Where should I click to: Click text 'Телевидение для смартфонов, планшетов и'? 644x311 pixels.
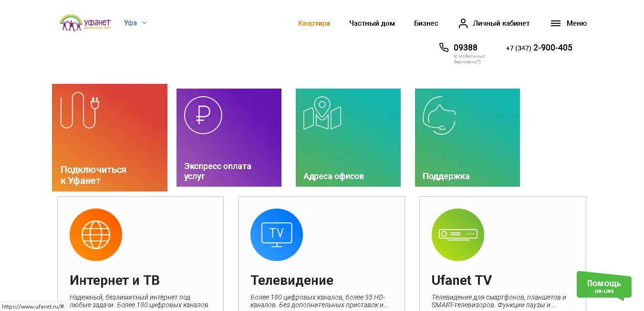(x=499, y=297)
